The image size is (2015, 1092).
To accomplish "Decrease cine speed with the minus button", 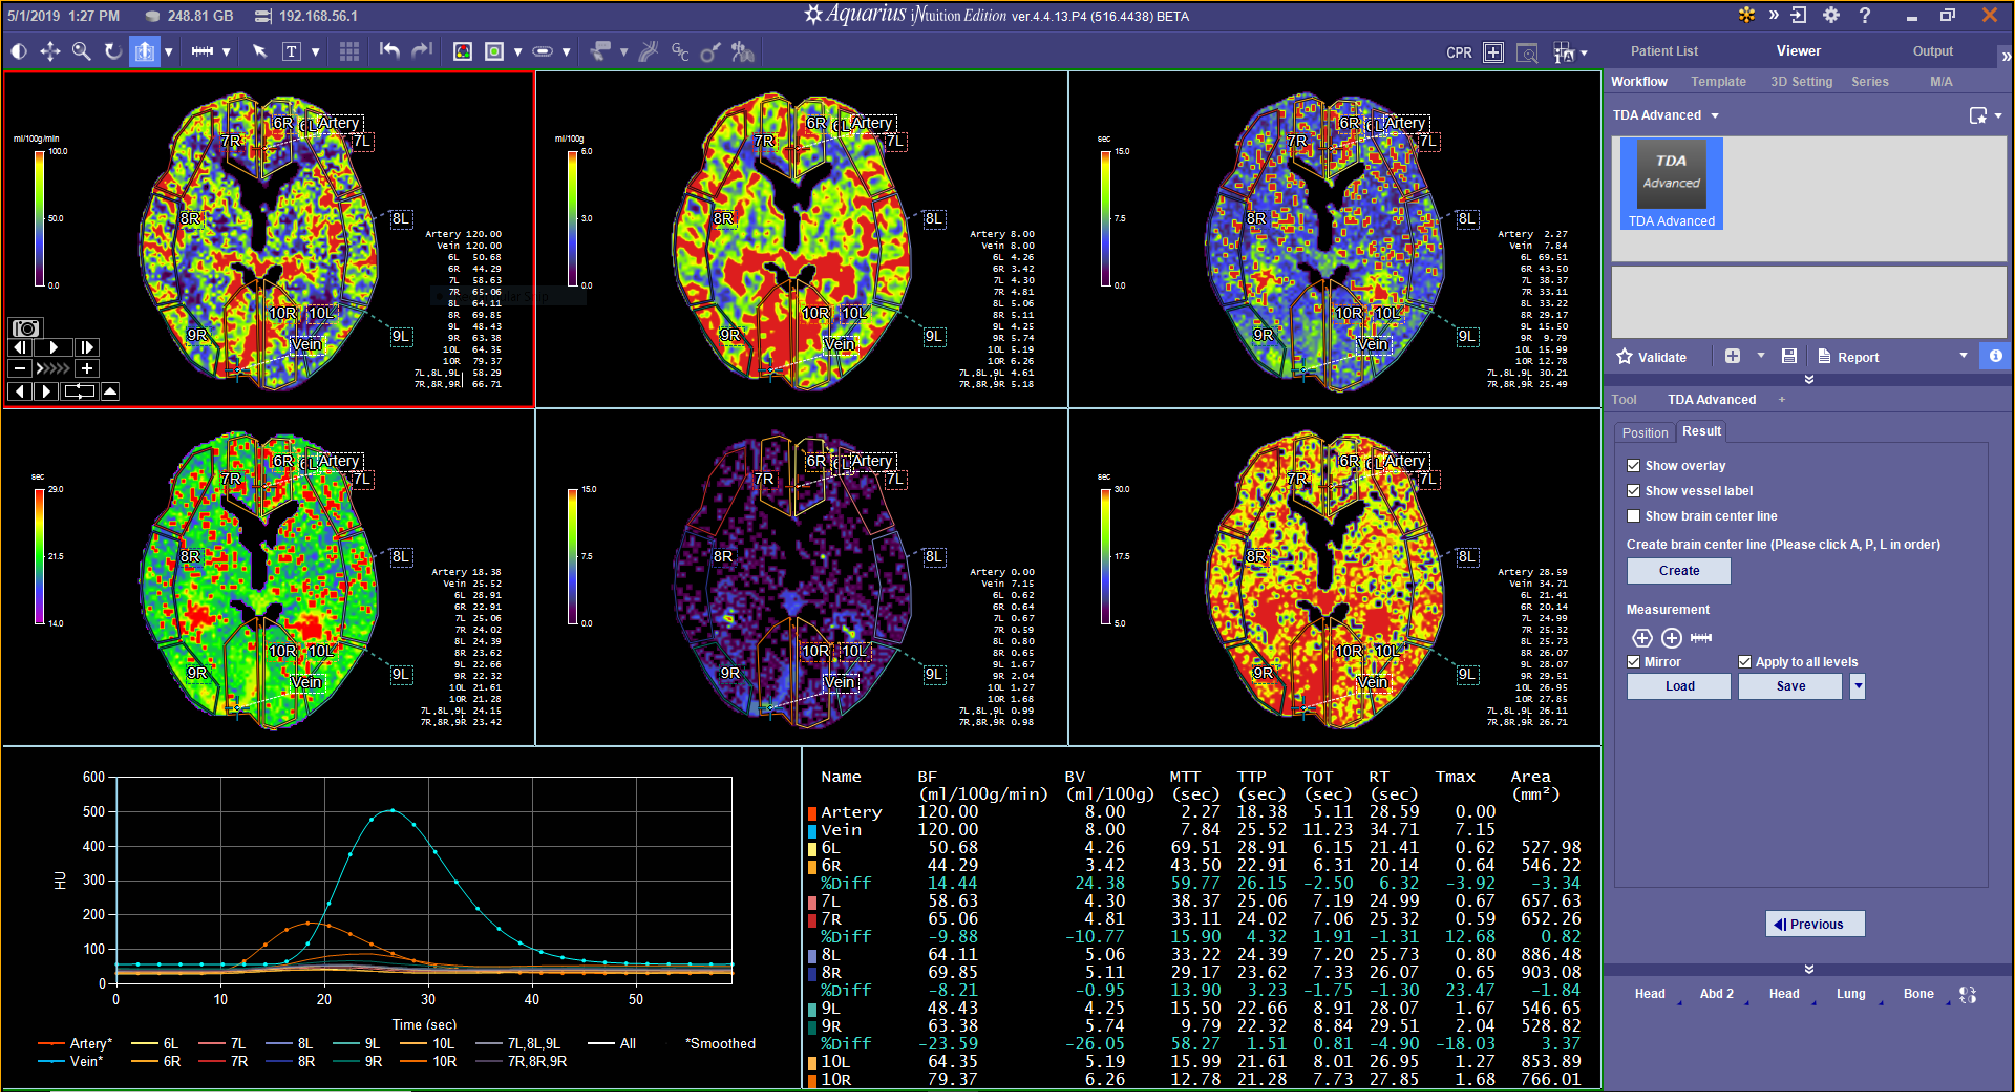I will [x=20, y=368].
